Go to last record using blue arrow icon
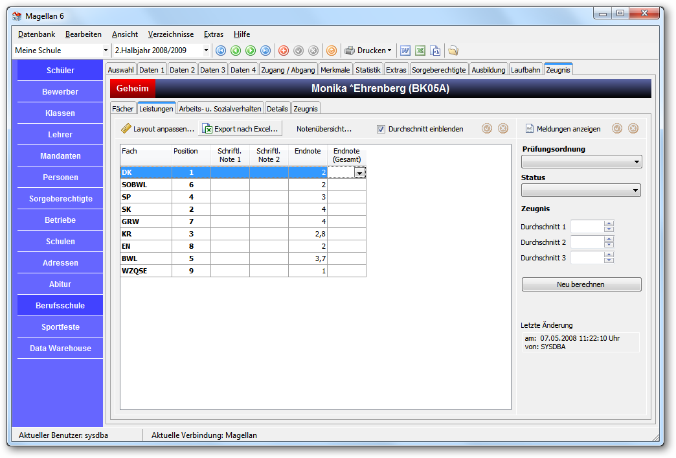676x458 pixels. pos(265,51)
